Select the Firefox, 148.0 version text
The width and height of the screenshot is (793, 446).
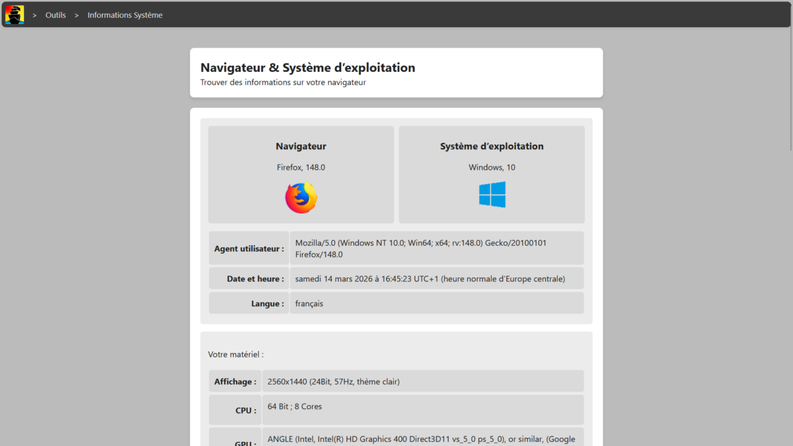tap(301, 168)
